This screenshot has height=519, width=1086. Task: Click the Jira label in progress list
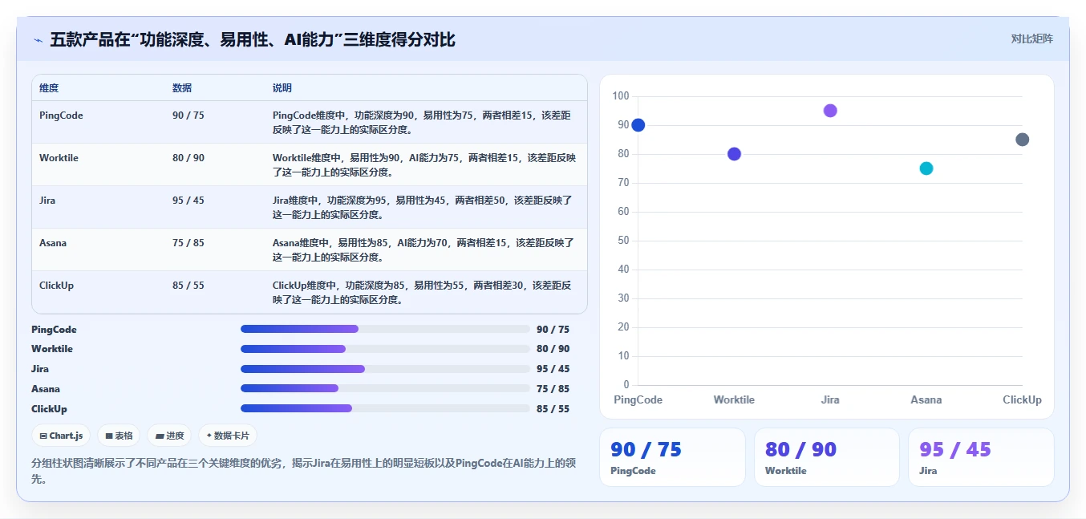pos(40,369)
